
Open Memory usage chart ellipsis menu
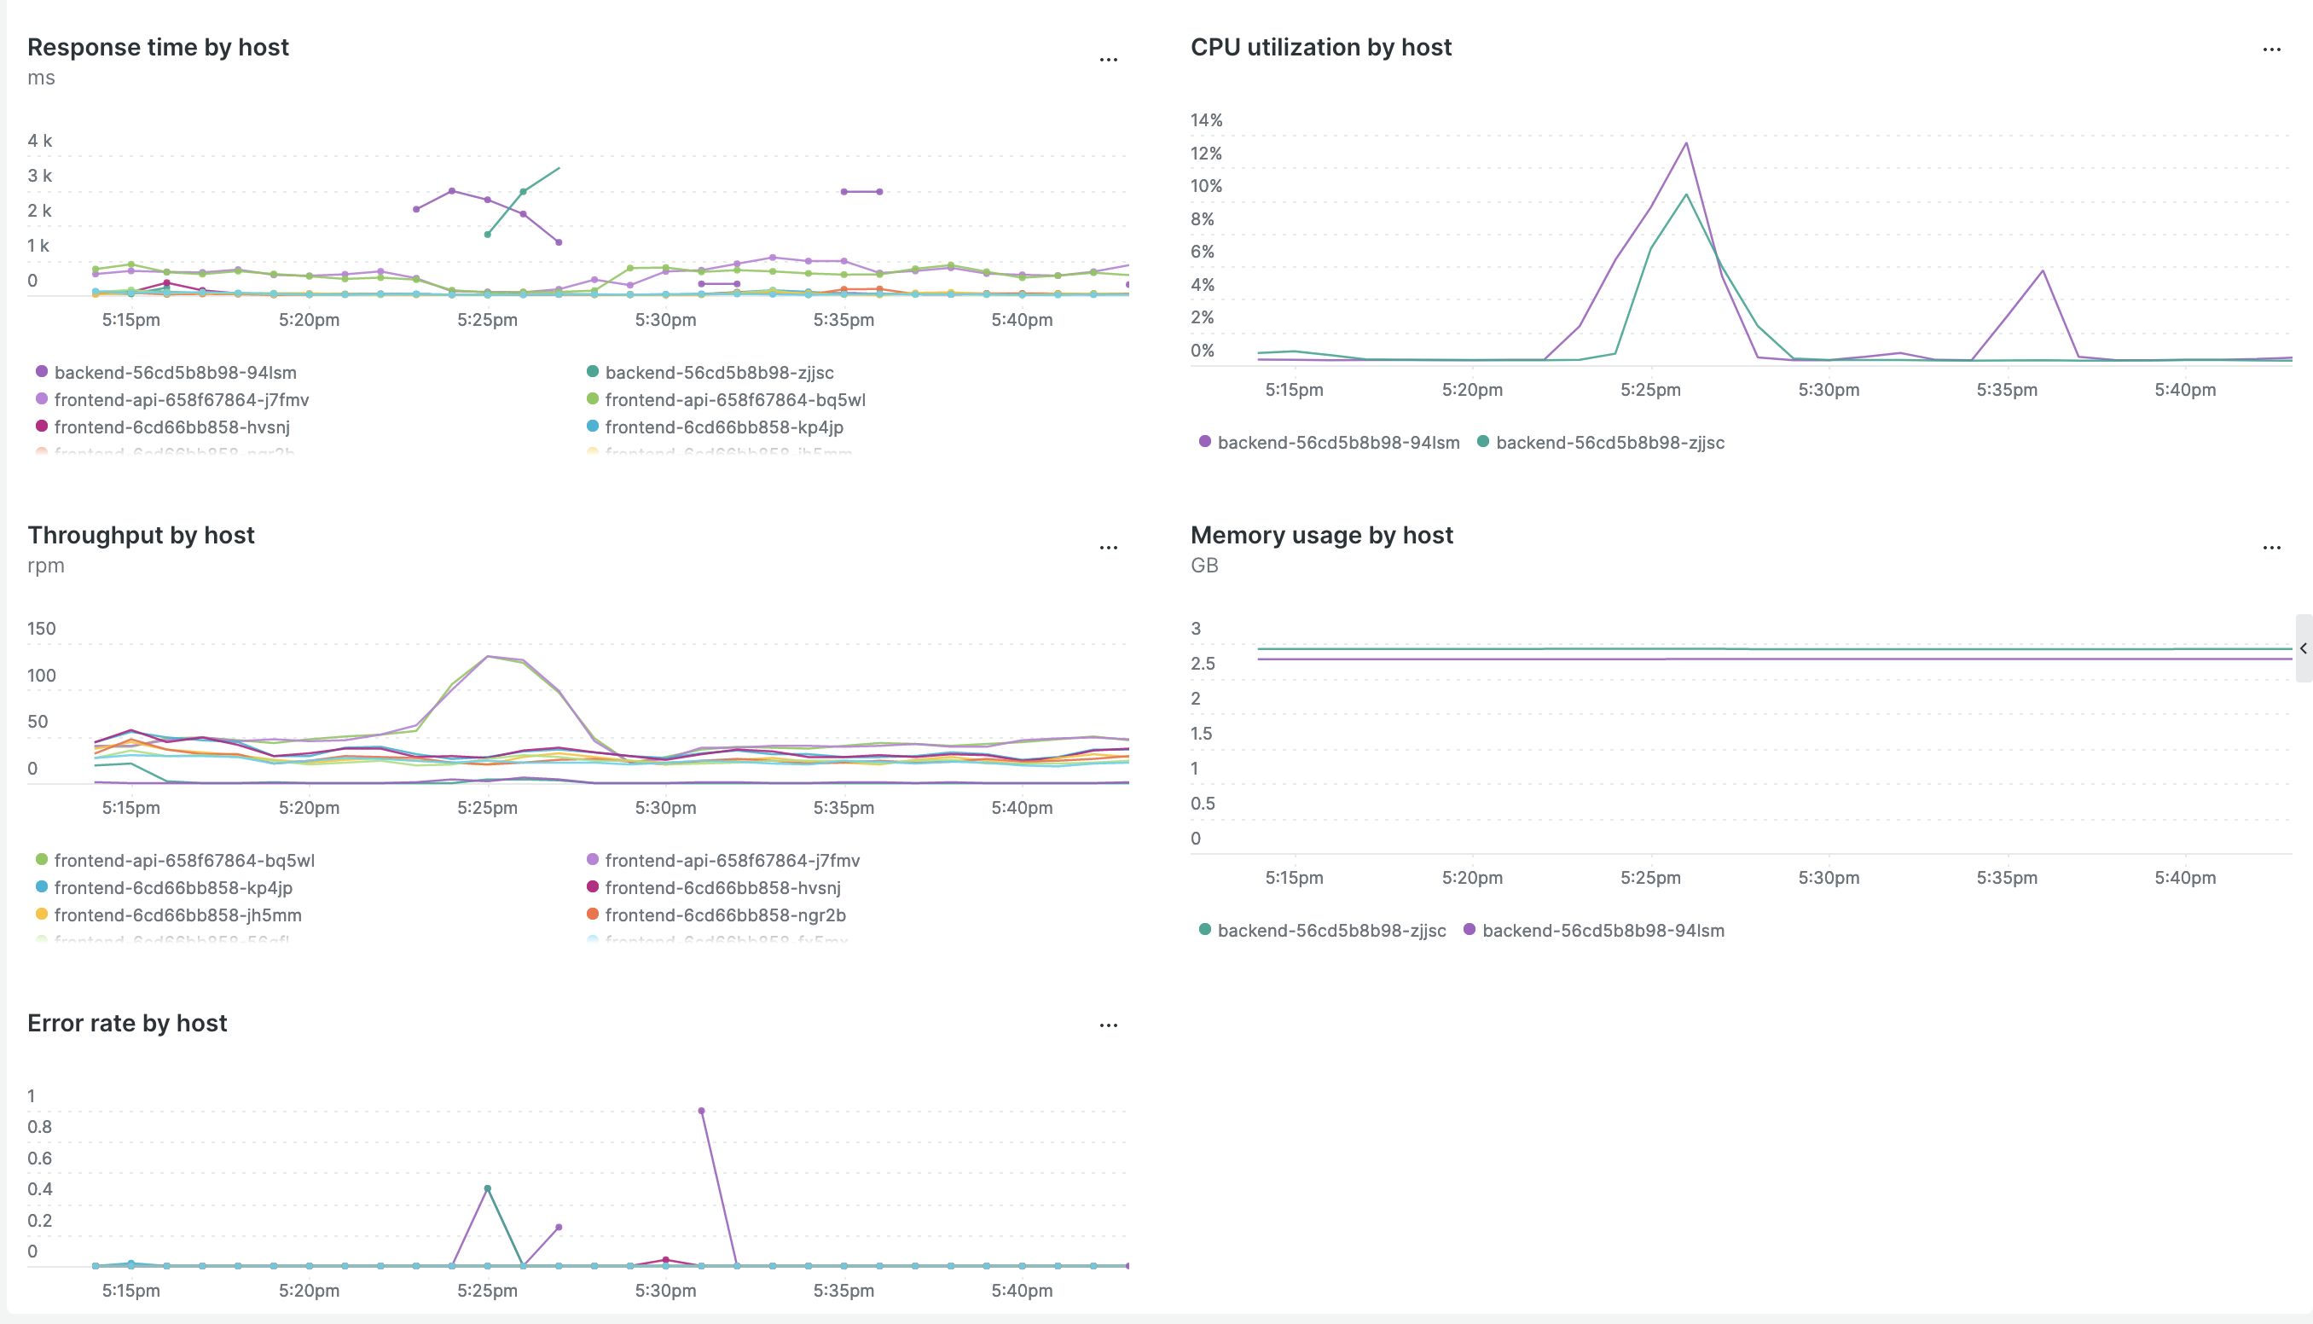click(x=2271, y=549)
